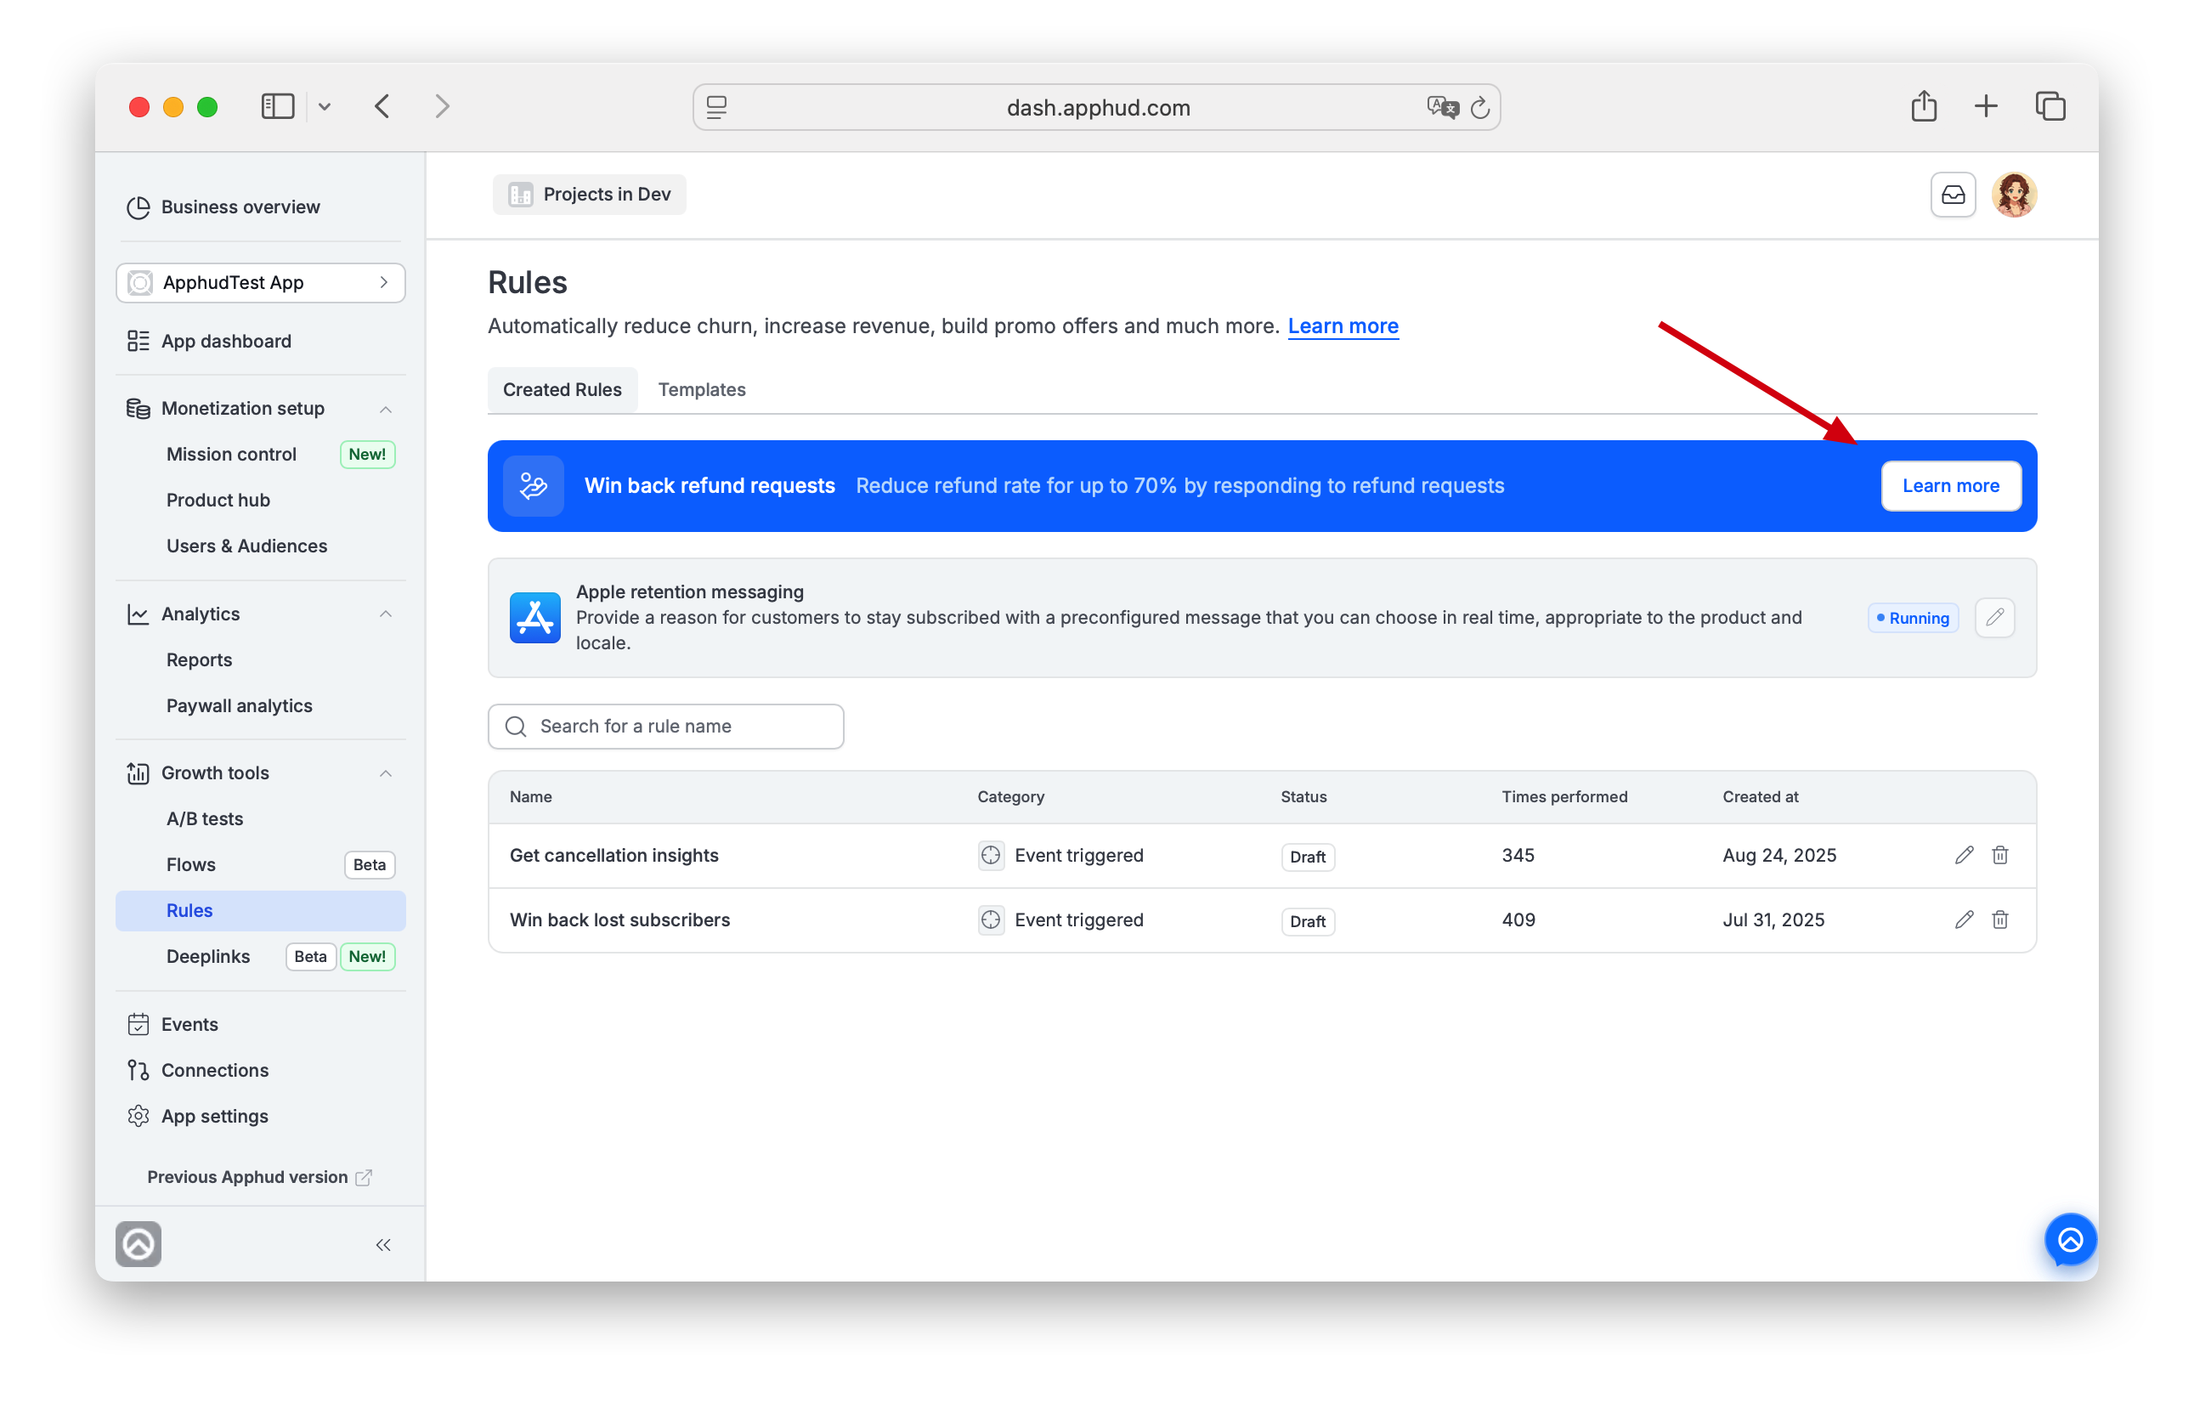Open Flows beta page
Screen dimensions: 2194x1409
pyautogui.click(x=191, y=864)
